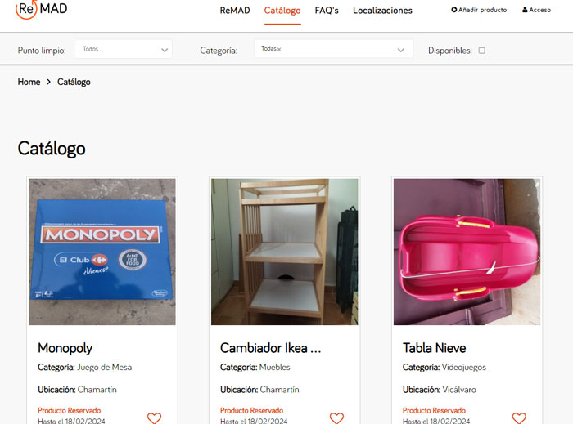This screenshot has height=424, width=573.
Task: View the Monopoly box product image
Action: 102,252
